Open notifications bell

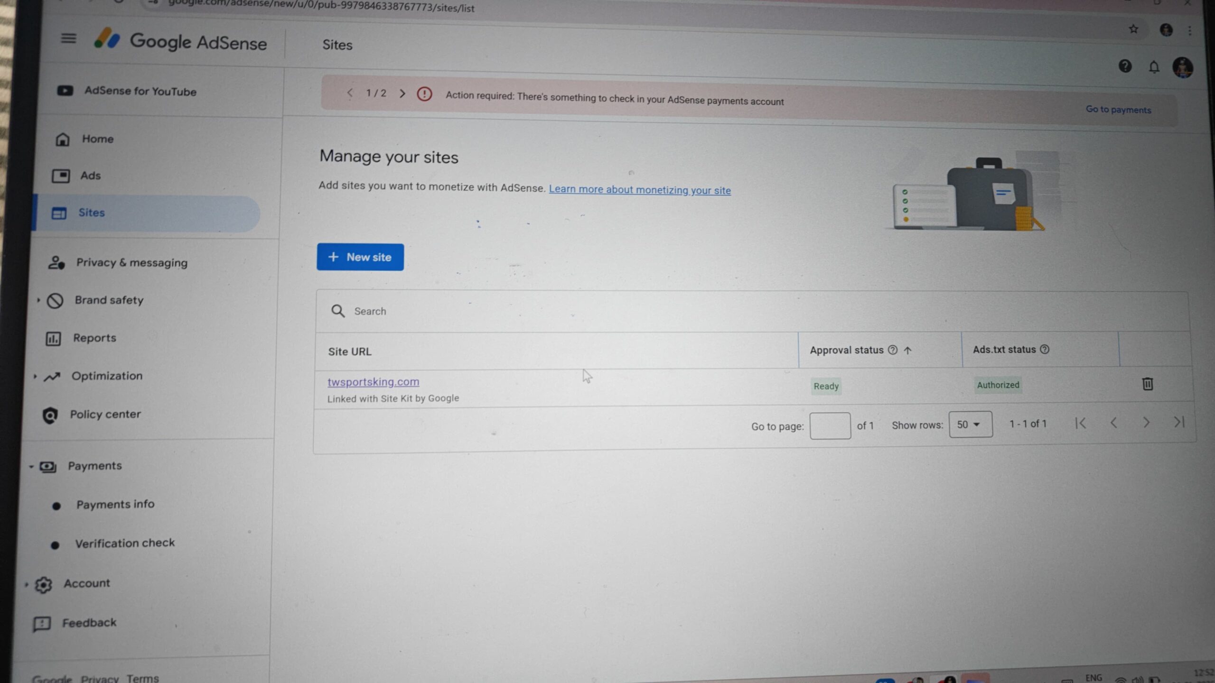pyautogui.click(x=1154, y=67)
